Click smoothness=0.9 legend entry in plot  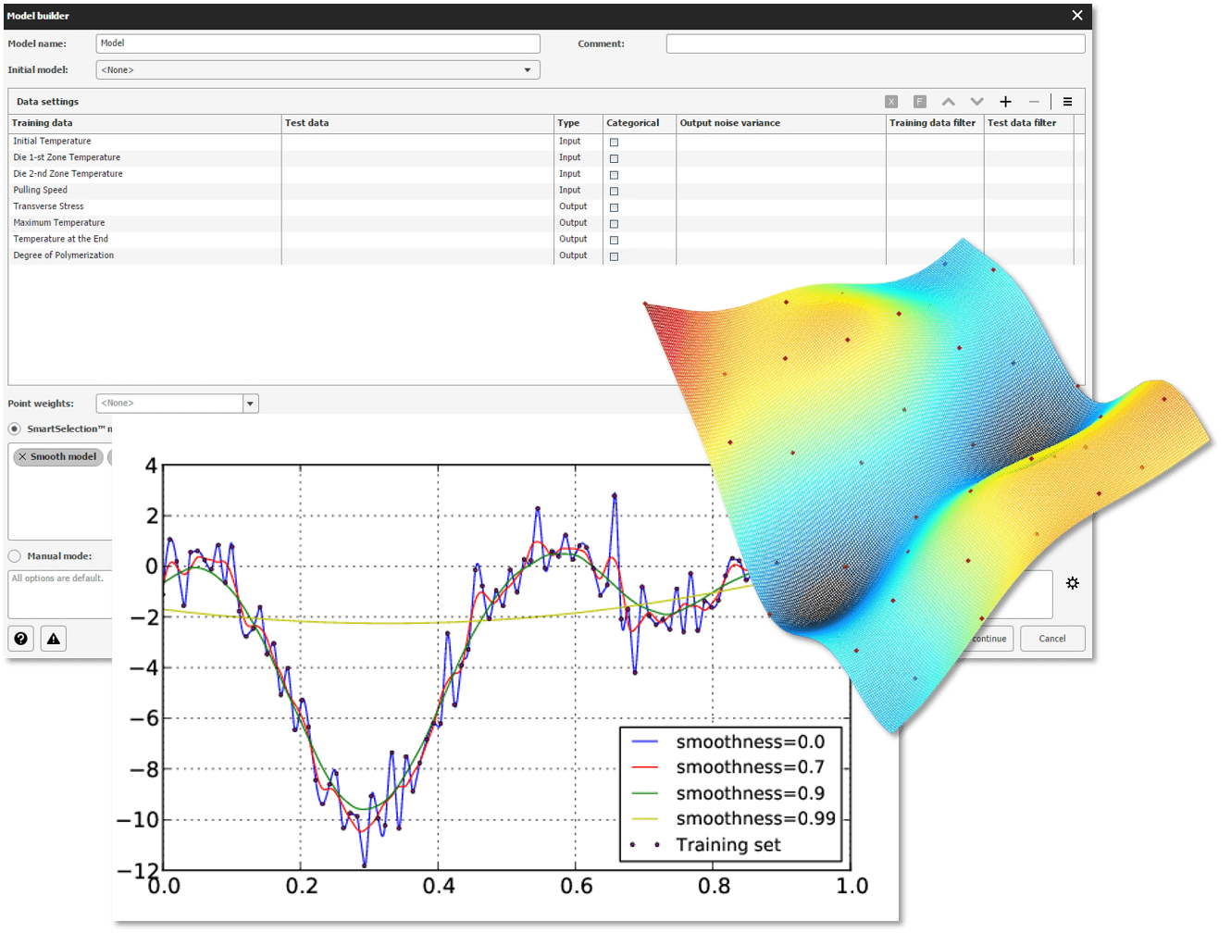pyautogui.click(x=727, y=793)
